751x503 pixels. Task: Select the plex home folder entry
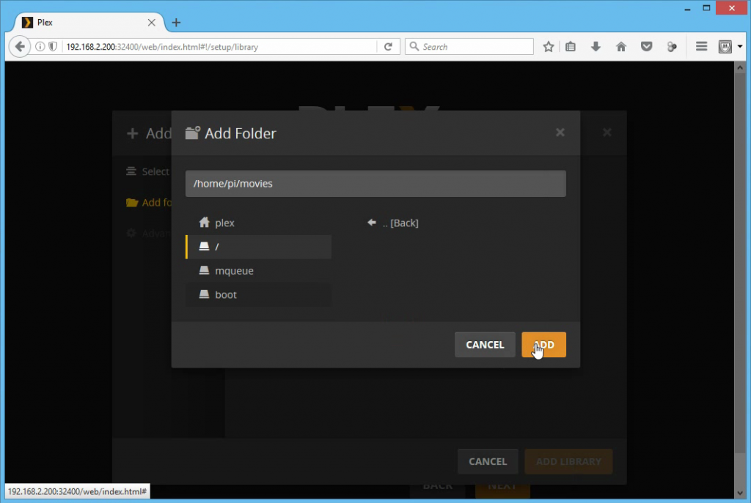coord(258,223)
